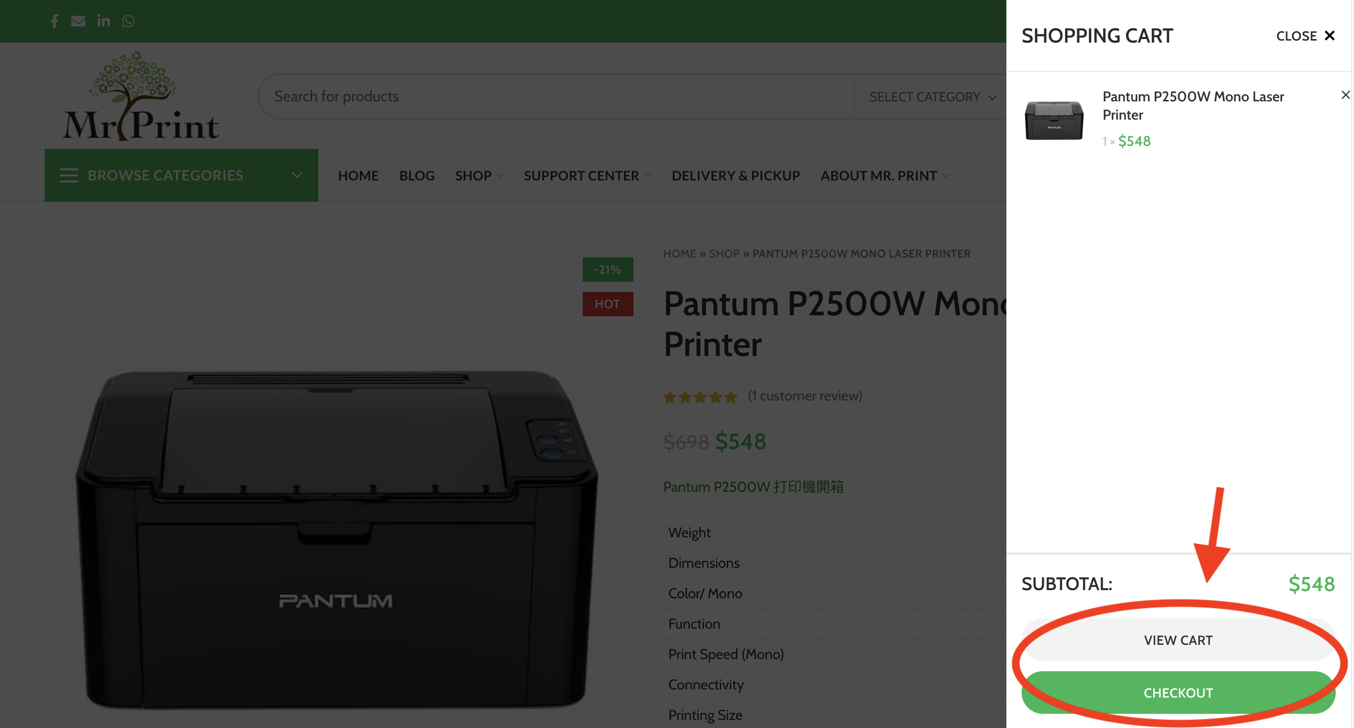Click the $548 subtotal amount
Image resolution: width=1354 pixels, height=728 pixels.
coord(1311,584)
